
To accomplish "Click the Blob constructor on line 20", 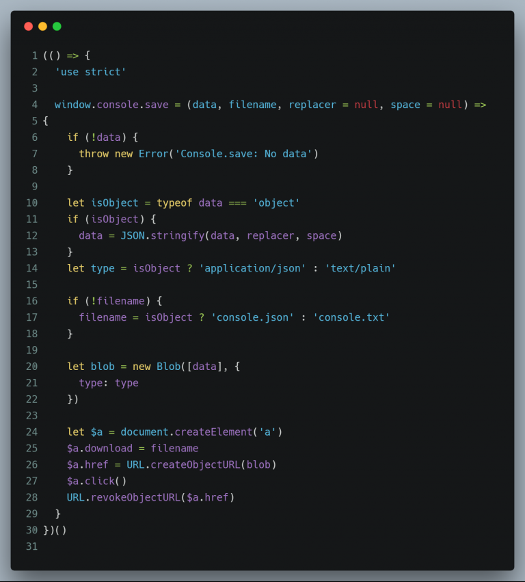I will (168, 367).
